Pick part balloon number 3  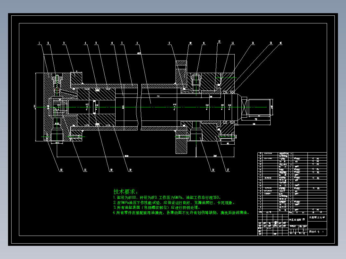click(64, 43)
